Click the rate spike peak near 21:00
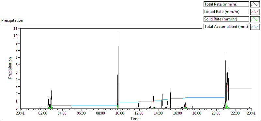The width and height of the screenshot is (261, 121). pos(226,53)
